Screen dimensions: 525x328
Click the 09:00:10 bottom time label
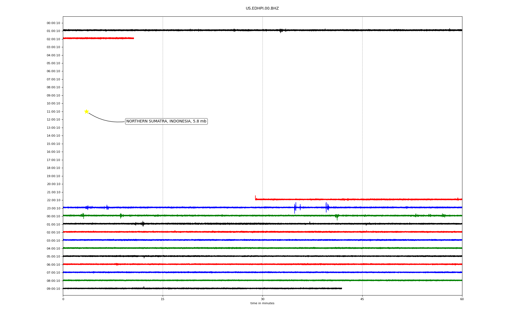[x=53, y=289]
